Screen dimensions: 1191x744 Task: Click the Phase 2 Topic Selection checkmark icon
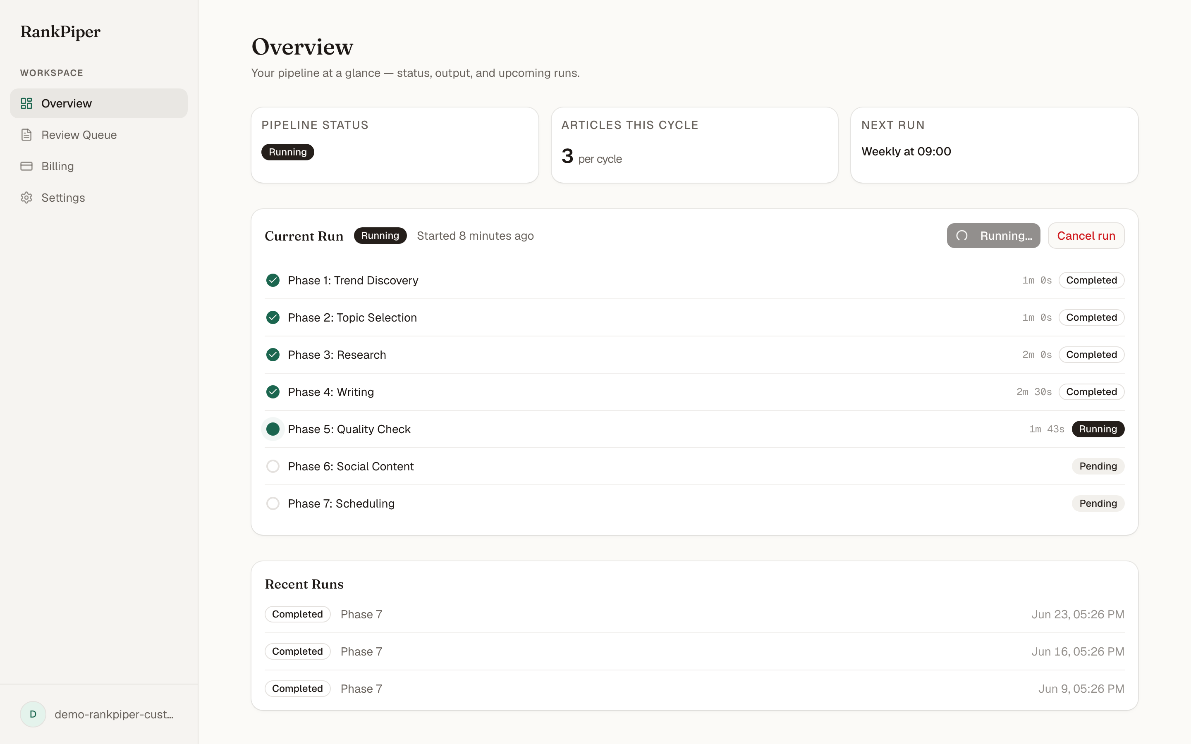click(273, 317)
